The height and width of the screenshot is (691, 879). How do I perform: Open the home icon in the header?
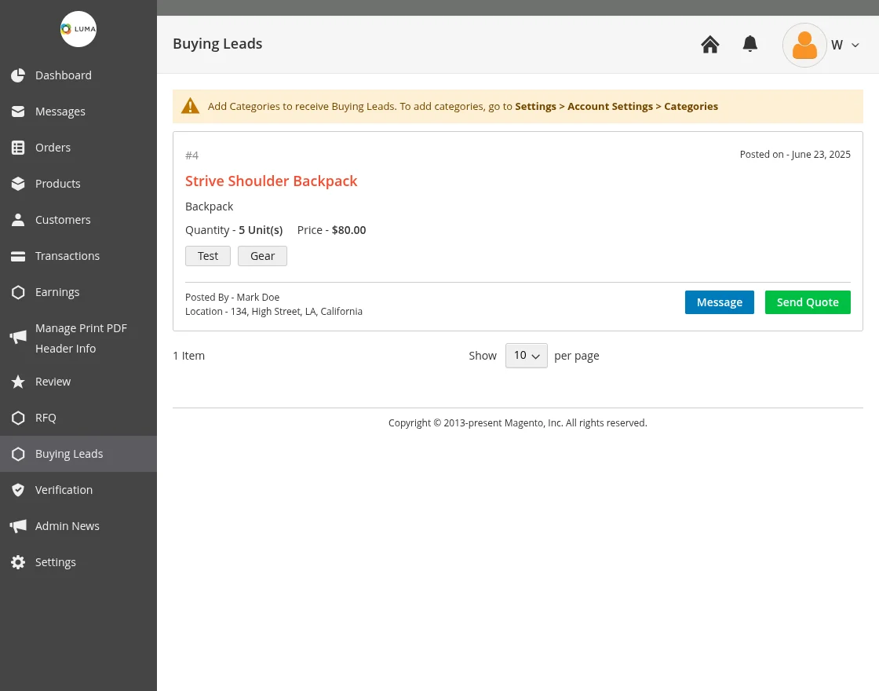[x=709, y=44]
